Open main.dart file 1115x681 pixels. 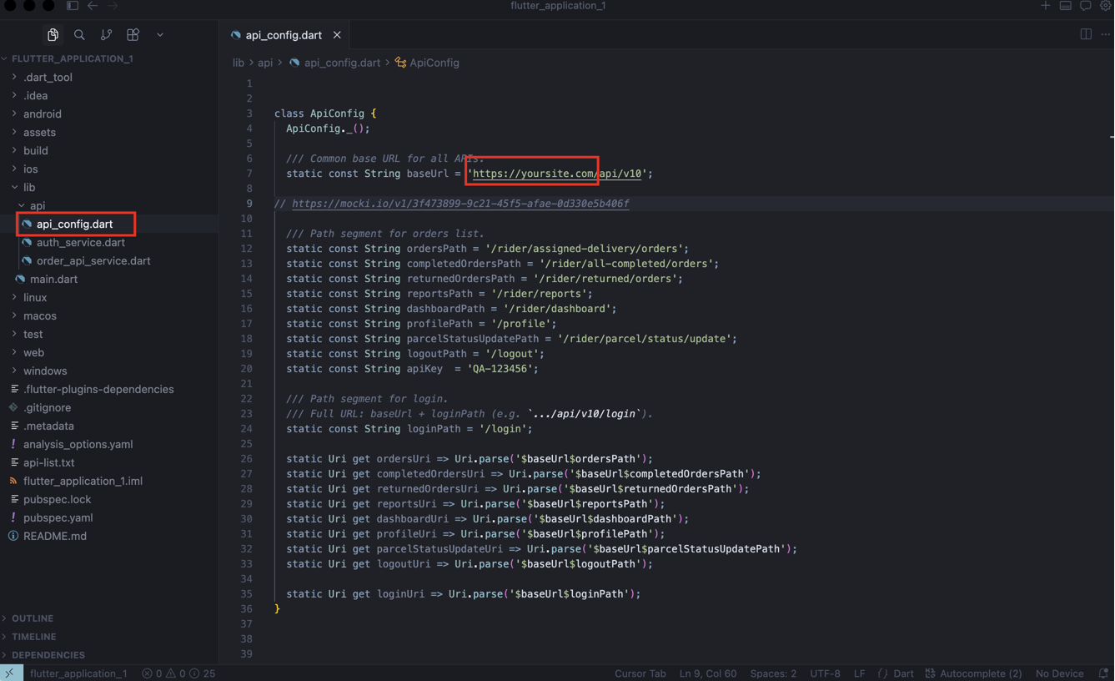click(53, 279)
